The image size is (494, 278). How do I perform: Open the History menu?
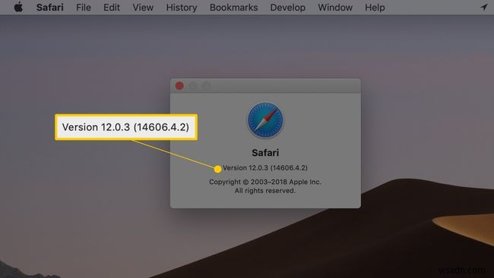point(182,8)
